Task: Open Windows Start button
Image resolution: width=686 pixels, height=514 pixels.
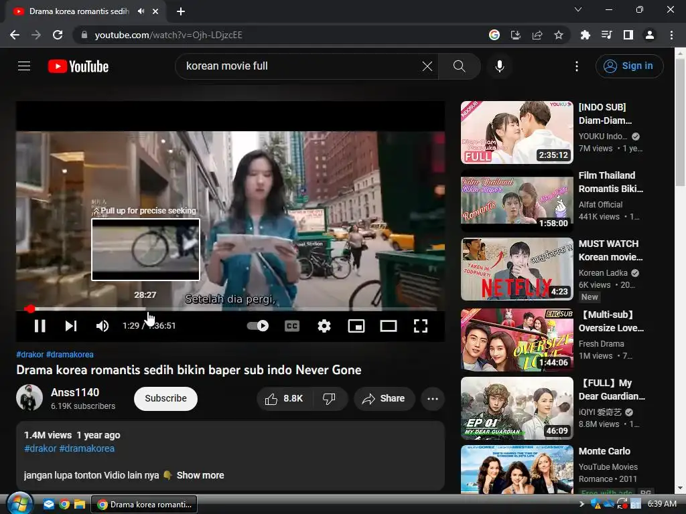Action: [x=19, y=503]
